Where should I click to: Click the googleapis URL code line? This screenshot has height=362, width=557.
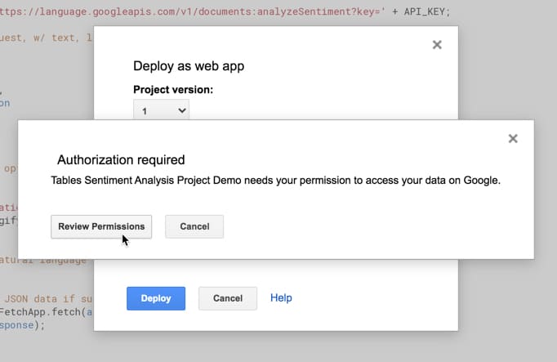click(x=225, y=11)
